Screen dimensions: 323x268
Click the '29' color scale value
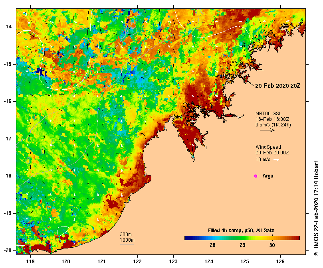pos(242,245)
